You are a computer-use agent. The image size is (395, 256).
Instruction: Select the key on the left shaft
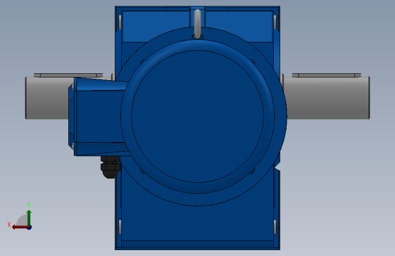[x=68, y=75]
